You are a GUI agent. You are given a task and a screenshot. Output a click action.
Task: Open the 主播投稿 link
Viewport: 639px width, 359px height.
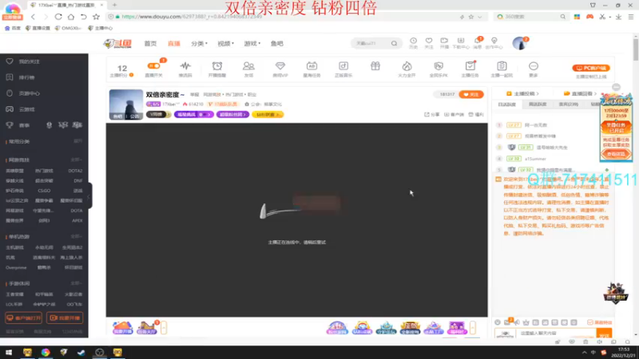click(522, 93)
